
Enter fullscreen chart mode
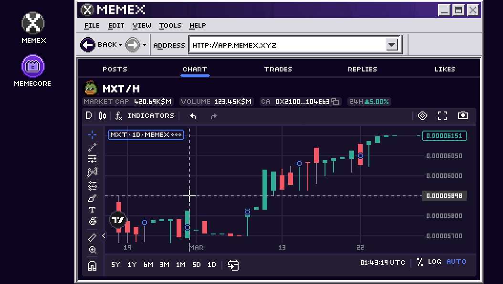pos(442,116)
